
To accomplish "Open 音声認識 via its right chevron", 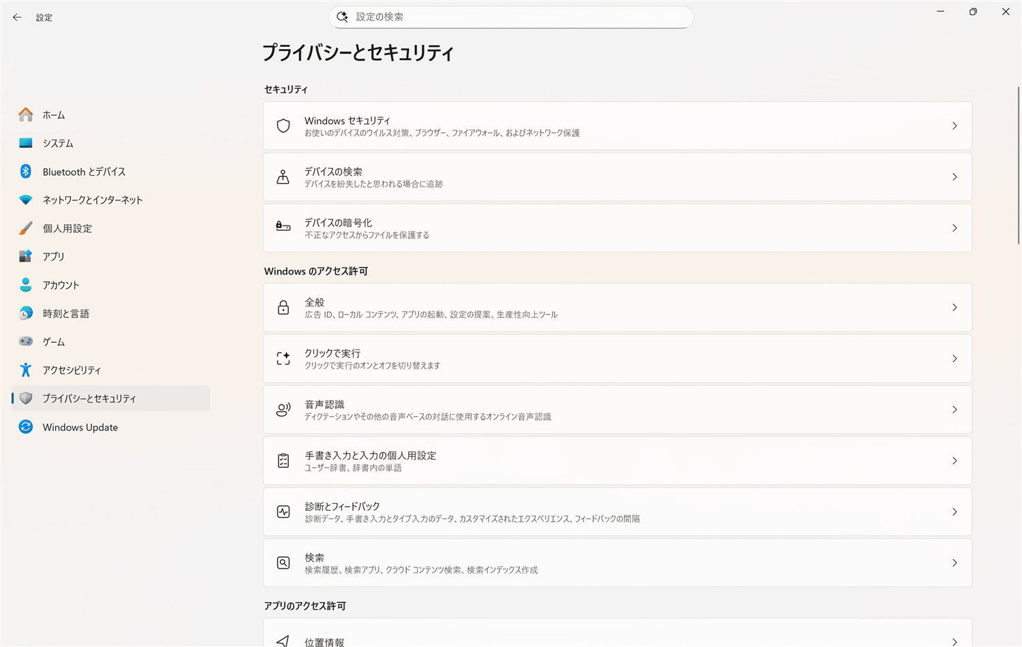I will pos(955,410).
